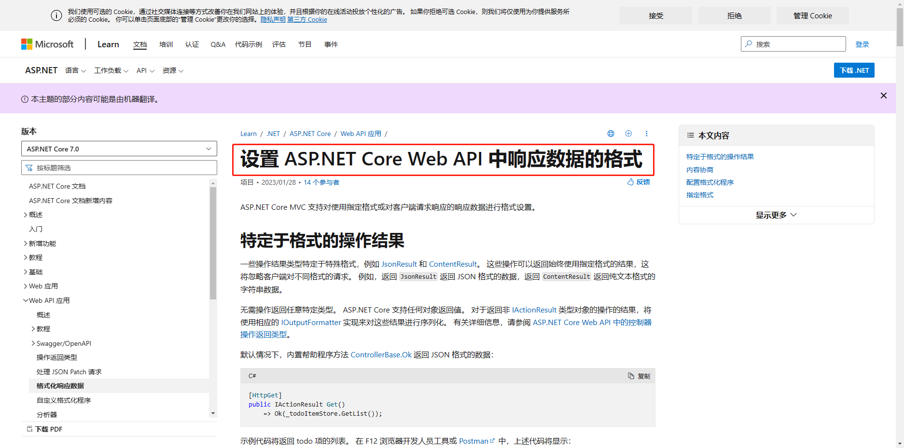The height and width of the screenshot is (448, 904).
Task: Open the JsonResult link in article
Action: point(399,264)
